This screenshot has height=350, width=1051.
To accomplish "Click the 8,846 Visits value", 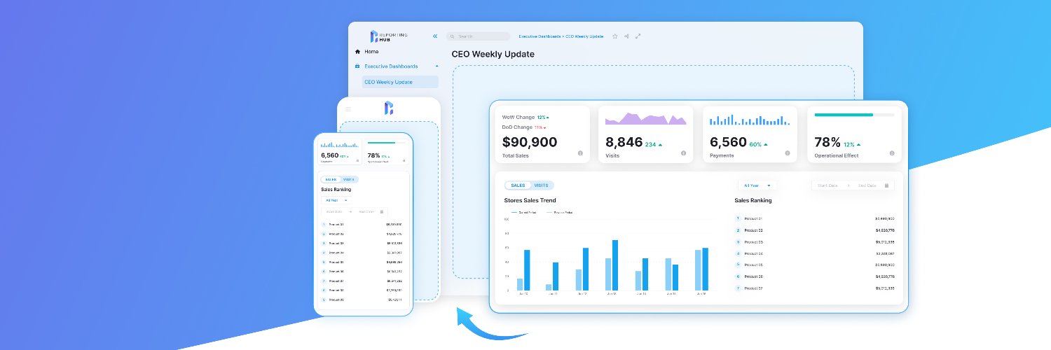I will coord(624,142).
